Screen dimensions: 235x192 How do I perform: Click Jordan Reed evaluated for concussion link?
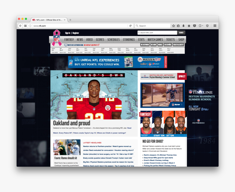pos(98,150)
